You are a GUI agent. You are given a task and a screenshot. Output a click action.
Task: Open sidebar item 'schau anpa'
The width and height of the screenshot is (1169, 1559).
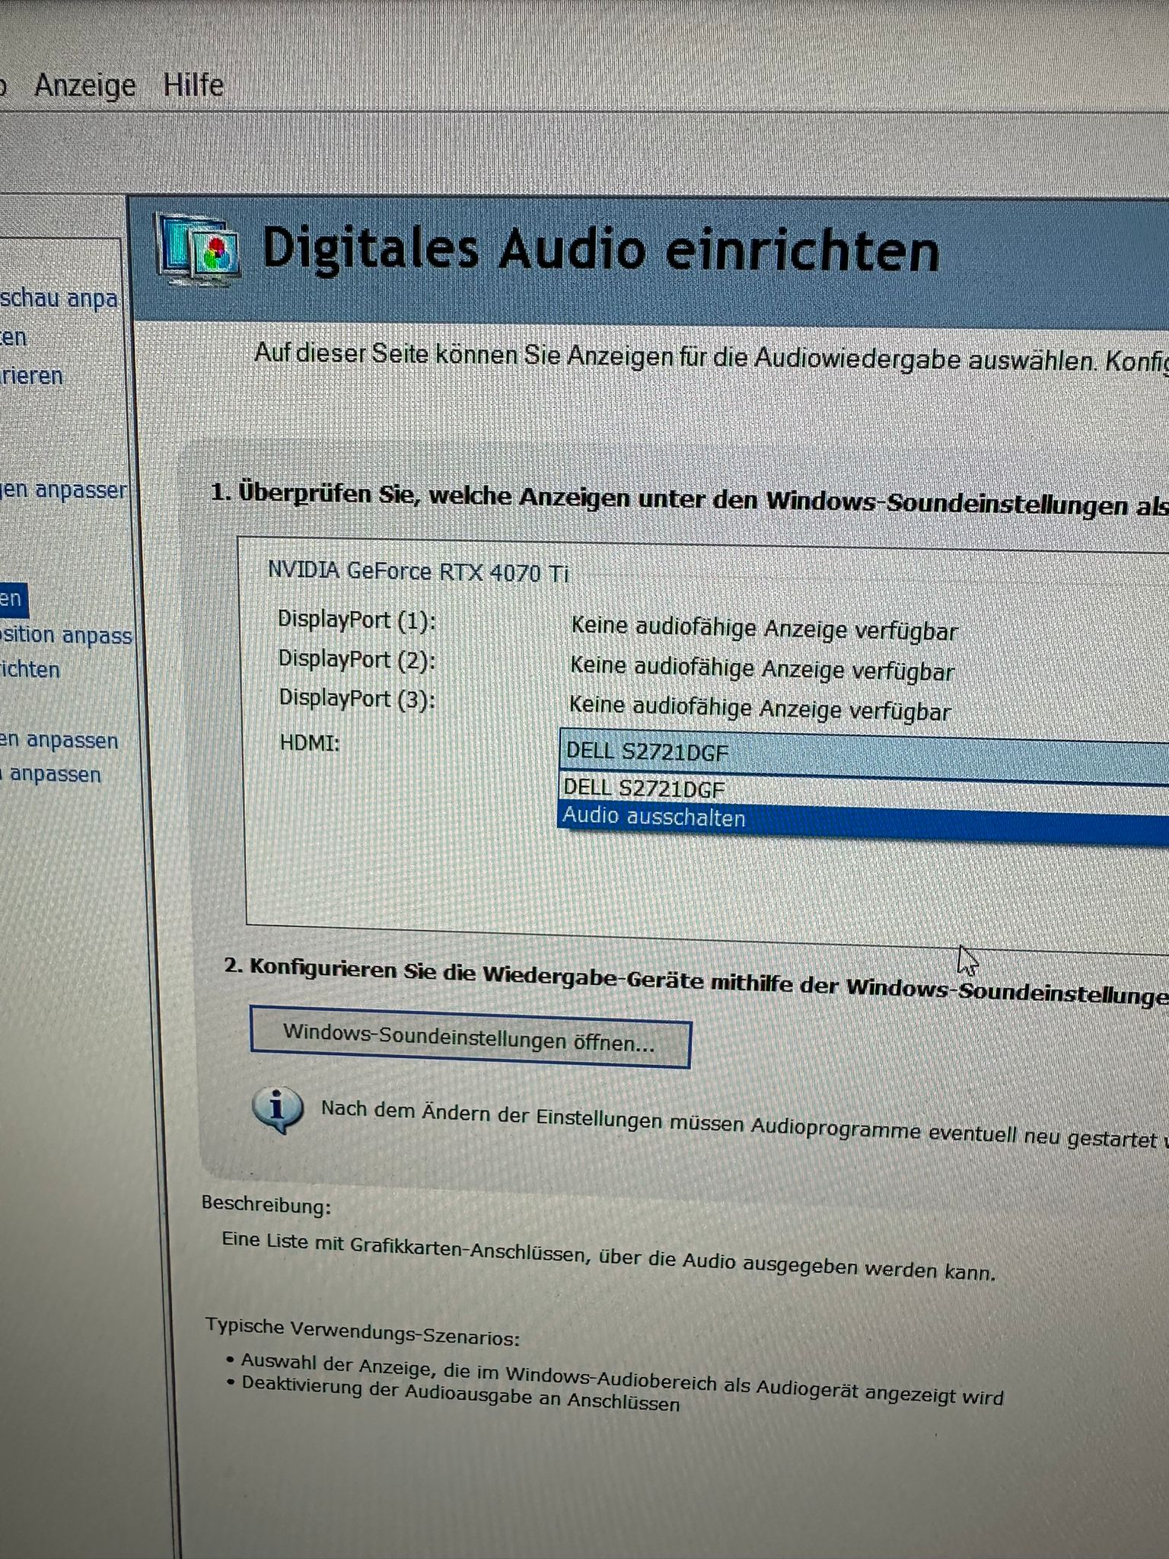[59, 298]
